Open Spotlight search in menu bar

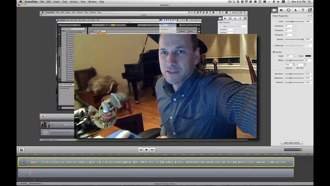point(309,2)
